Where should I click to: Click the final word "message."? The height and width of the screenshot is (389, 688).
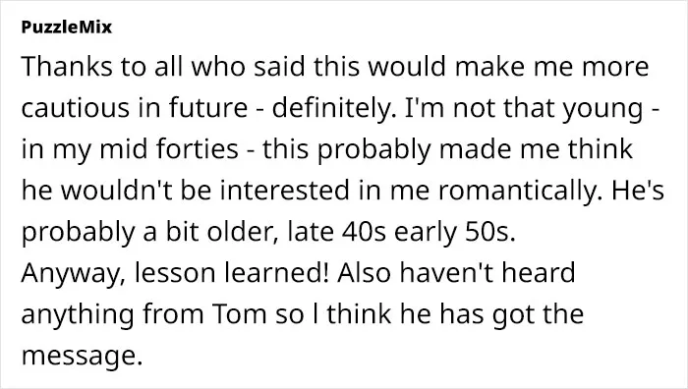82,357
